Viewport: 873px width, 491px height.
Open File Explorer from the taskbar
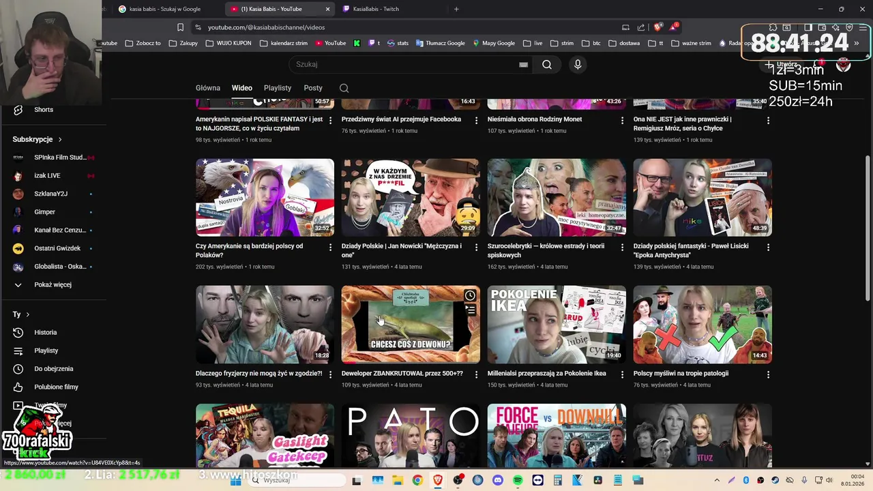pyautogui.click(x=398, y=481)
